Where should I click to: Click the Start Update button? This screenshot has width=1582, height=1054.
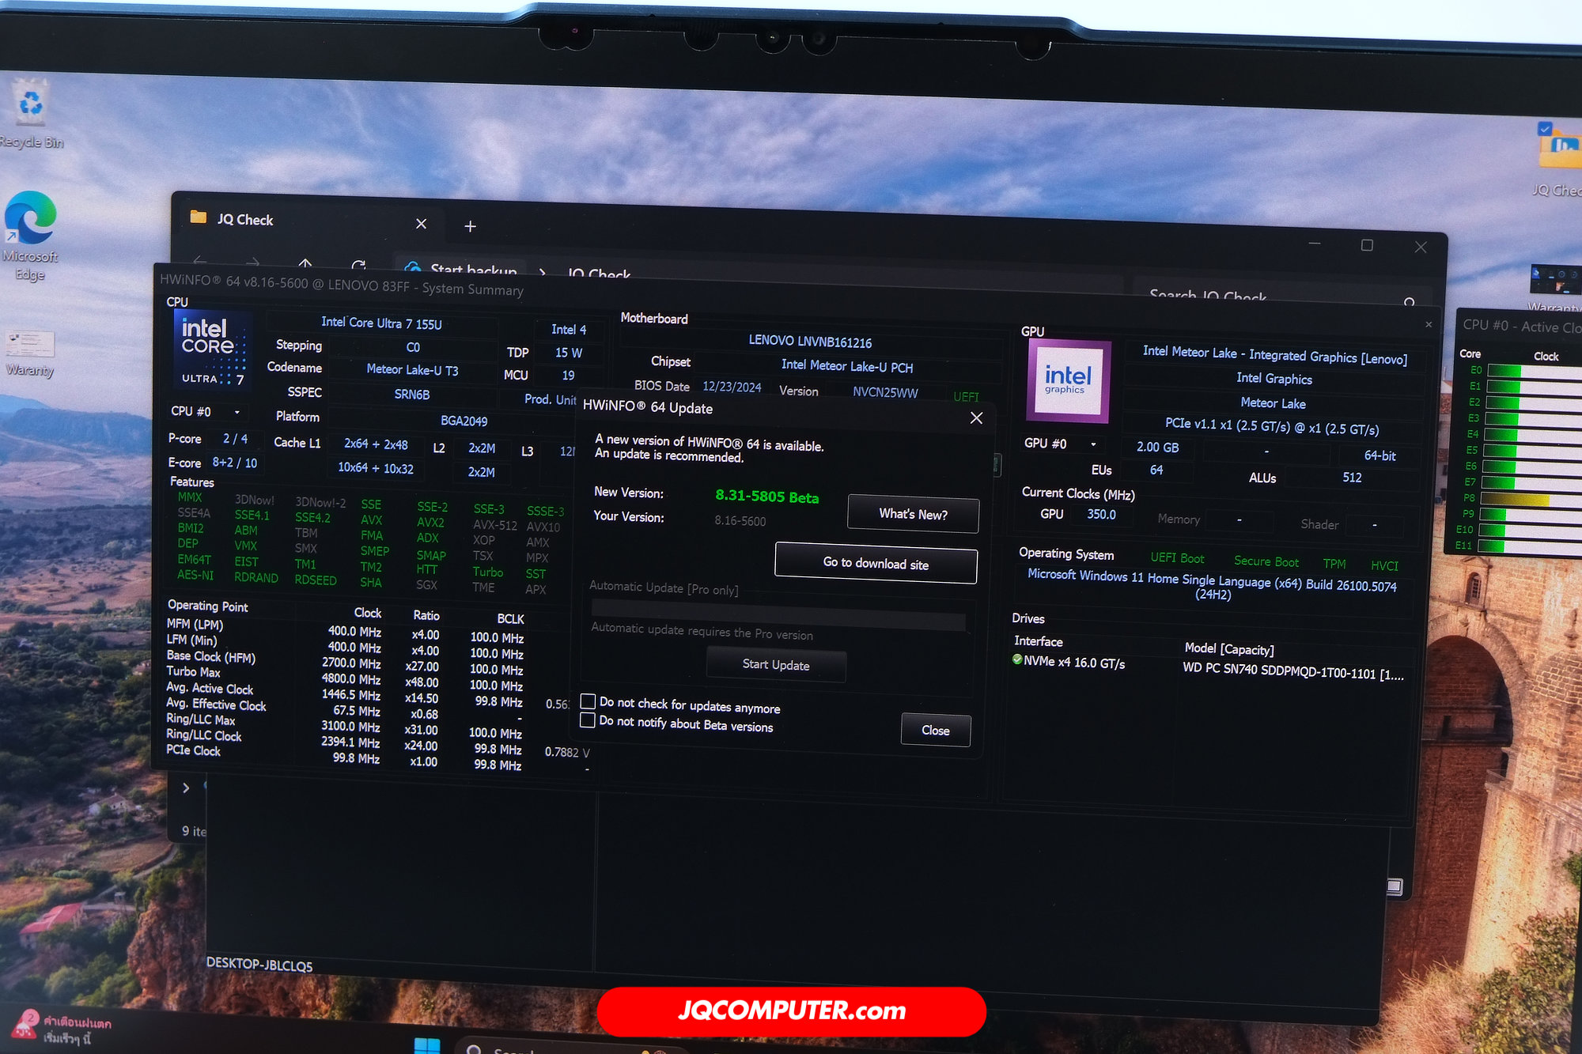[776, 665]
